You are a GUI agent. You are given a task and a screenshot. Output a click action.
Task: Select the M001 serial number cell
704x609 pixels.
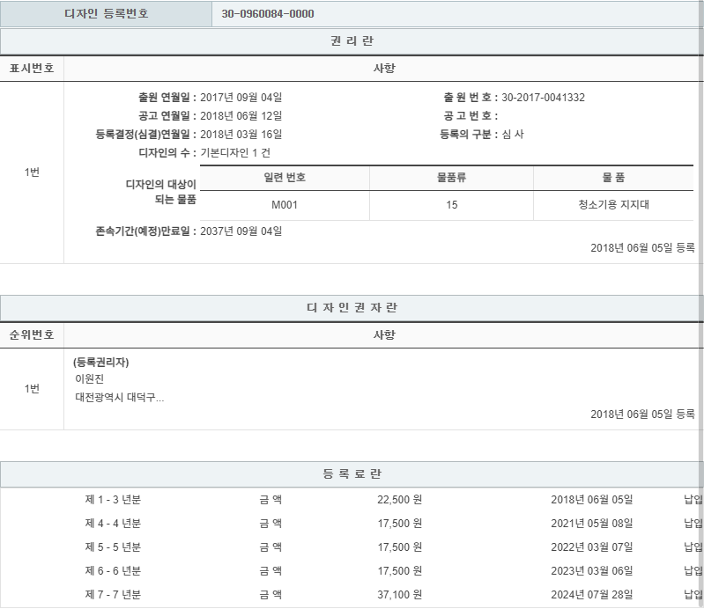click(285, 205)
